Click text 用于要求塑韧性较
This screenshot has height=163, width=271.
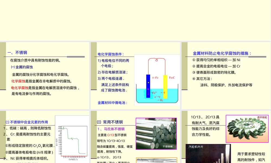point(251,154)
